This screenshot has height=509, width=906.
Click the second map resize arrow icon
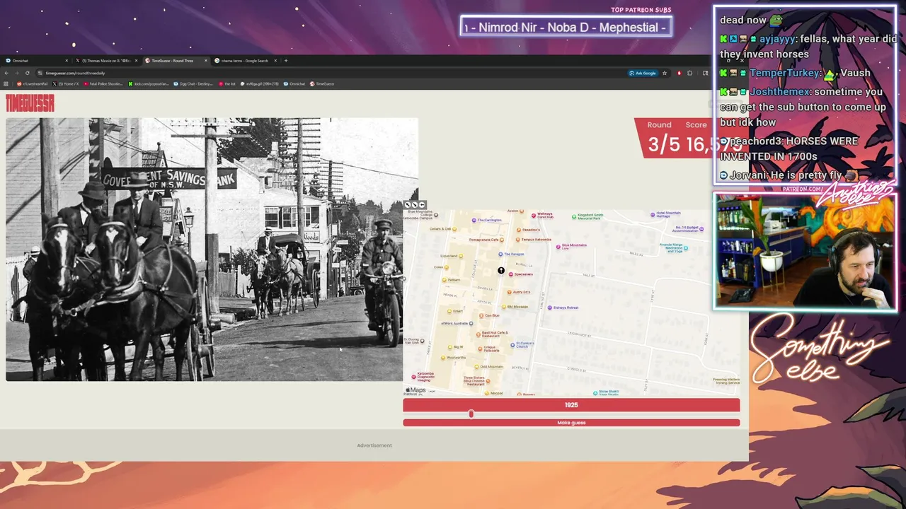(x=415, y=204)
